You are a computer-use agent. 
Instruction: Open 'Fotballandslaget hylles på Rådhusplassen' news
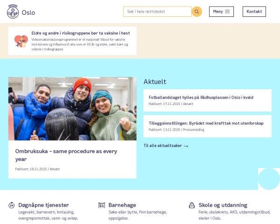(201, 98)
